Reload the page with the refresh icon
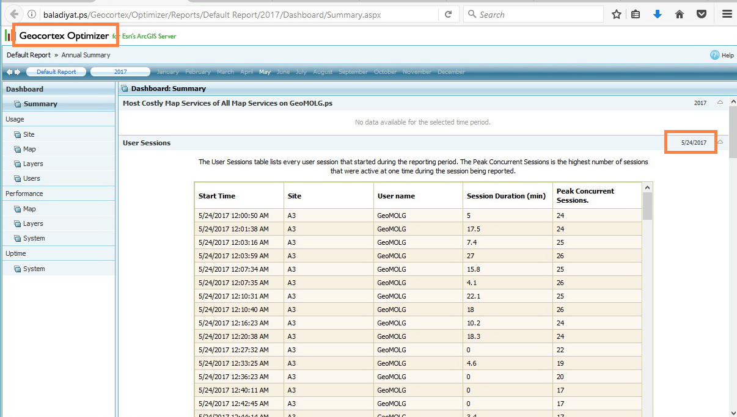 tap(448, 14)
